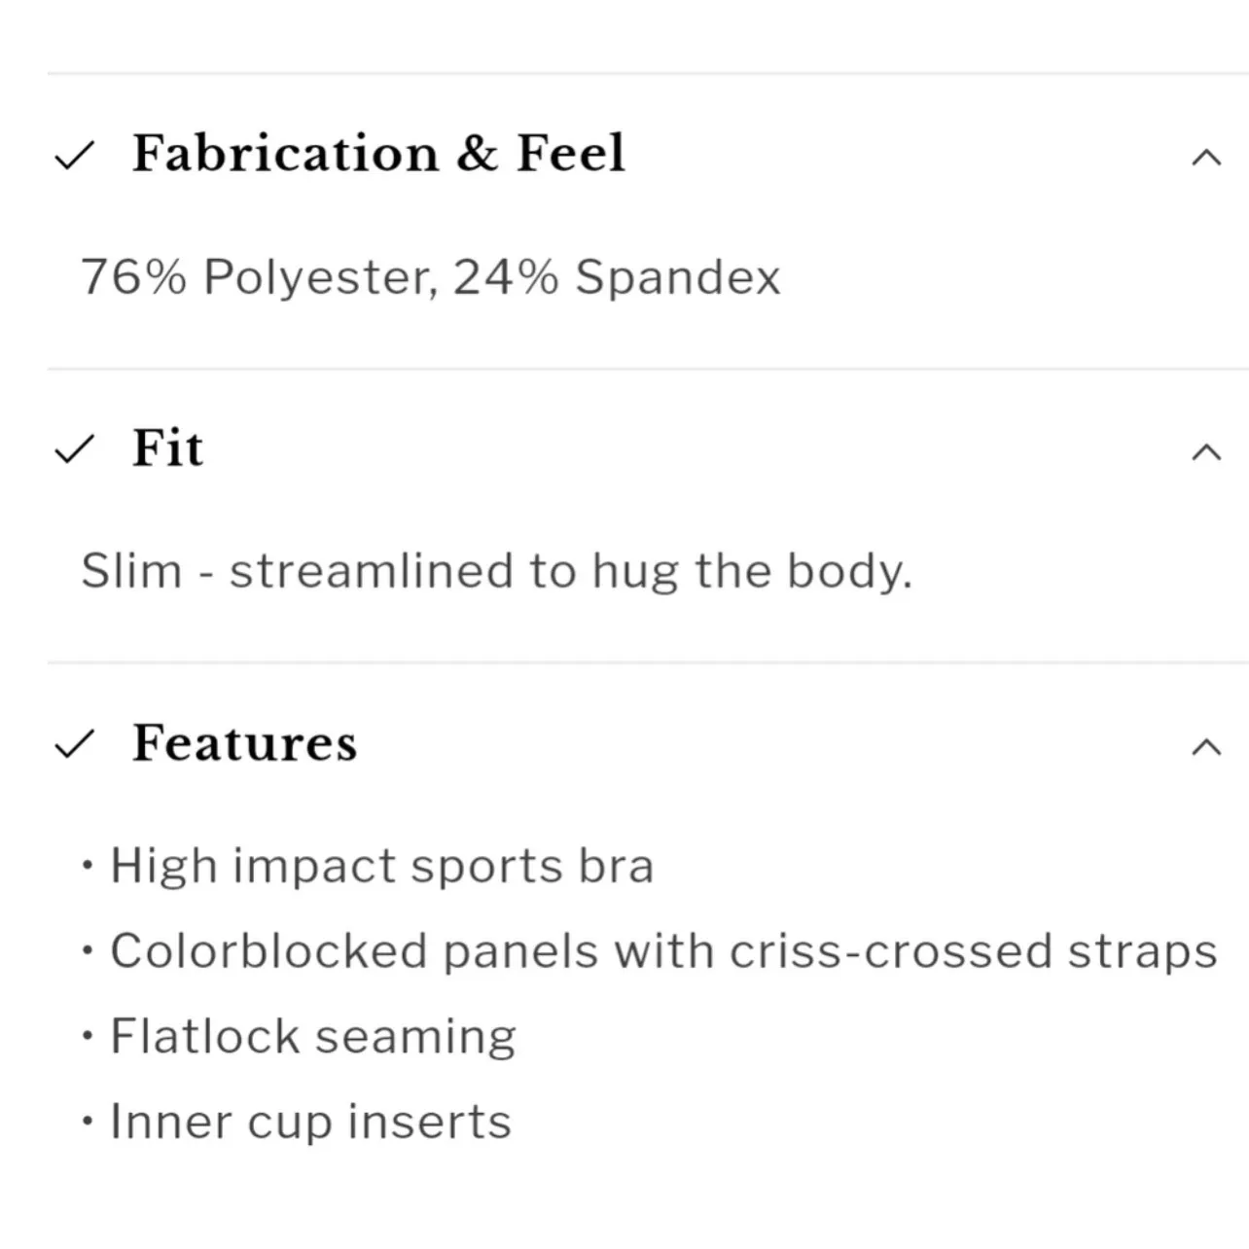The width and height of the screenshot is (1249, 1249).
Task: Open the Fabrication & Feel section header
Action: (x=379, y=154)
